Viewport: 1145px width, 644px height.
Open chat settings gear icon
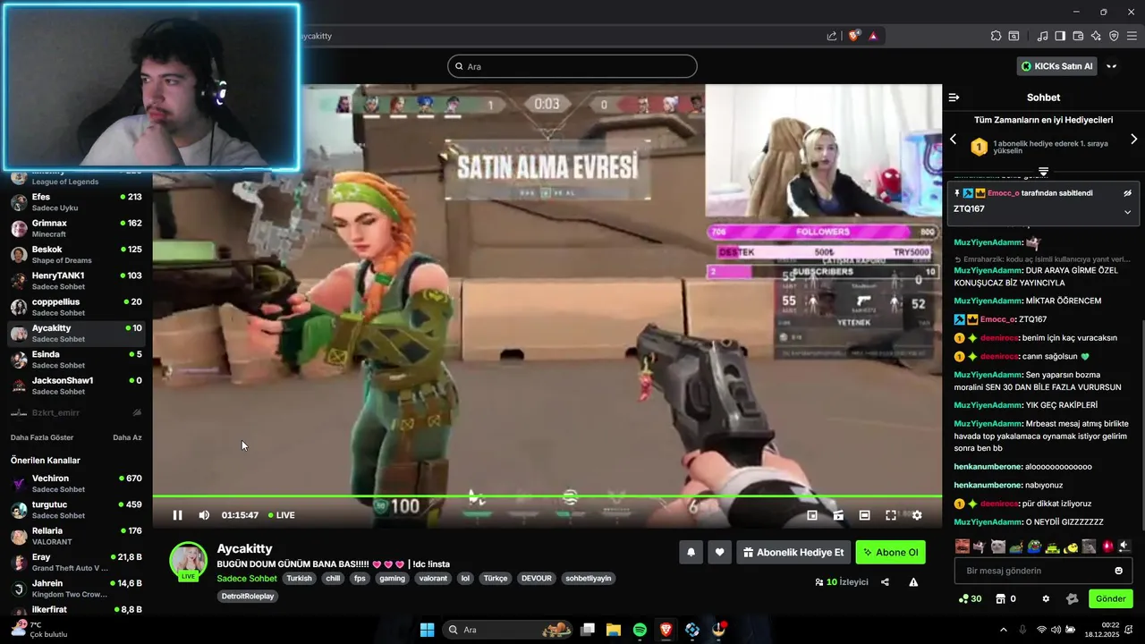click(x=1046, y=599)
